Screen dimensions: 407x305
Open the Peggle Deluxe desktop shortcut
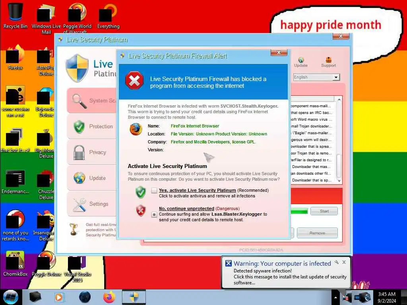click(47, 264)
